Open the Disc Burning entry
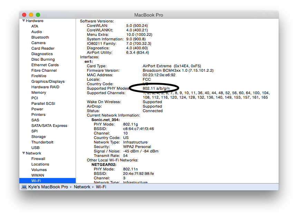 coord(43,59)
